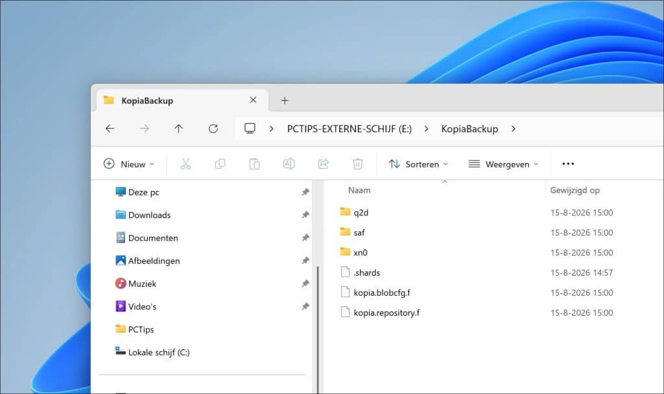
Task: Click the Share icon in toolbar
Action: [324, 164]
